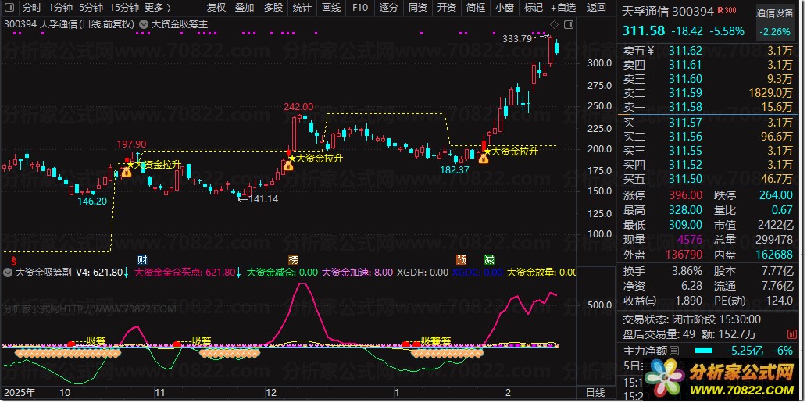The height and width of the screenshot is (403, 807).
Task: Activate the 画线 drawing tool
Action: coord(331,8)
